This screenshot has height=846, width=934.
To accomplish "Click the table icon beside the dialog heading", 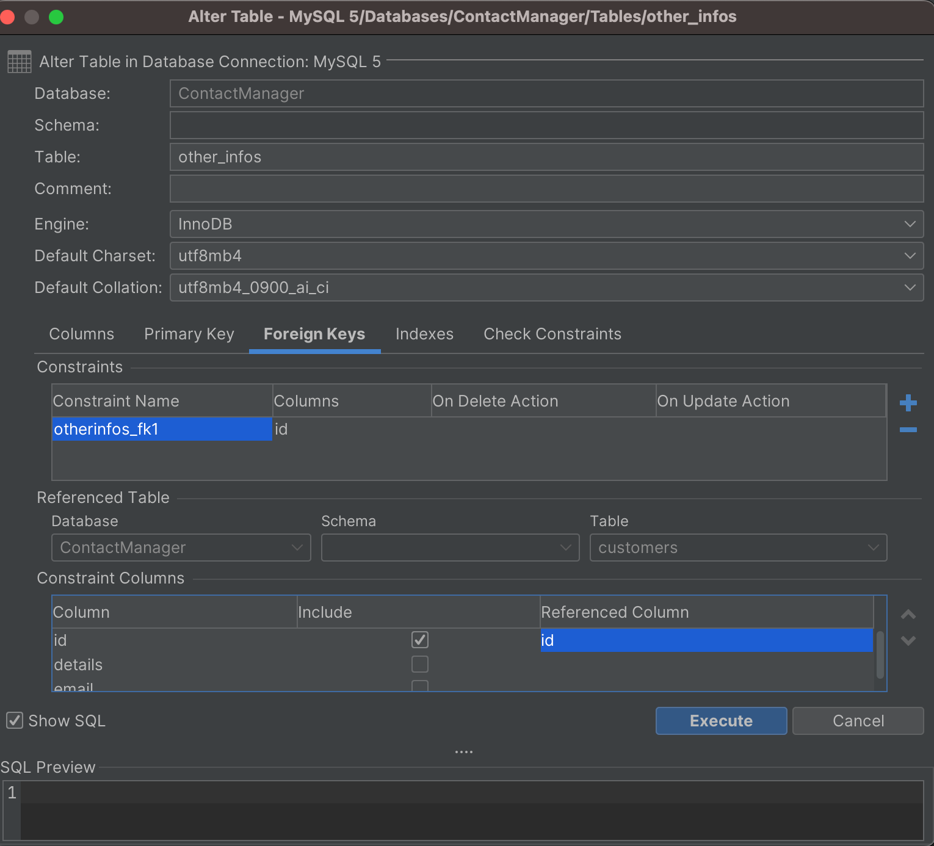I will pyautogui.click(x=19, y=61).
